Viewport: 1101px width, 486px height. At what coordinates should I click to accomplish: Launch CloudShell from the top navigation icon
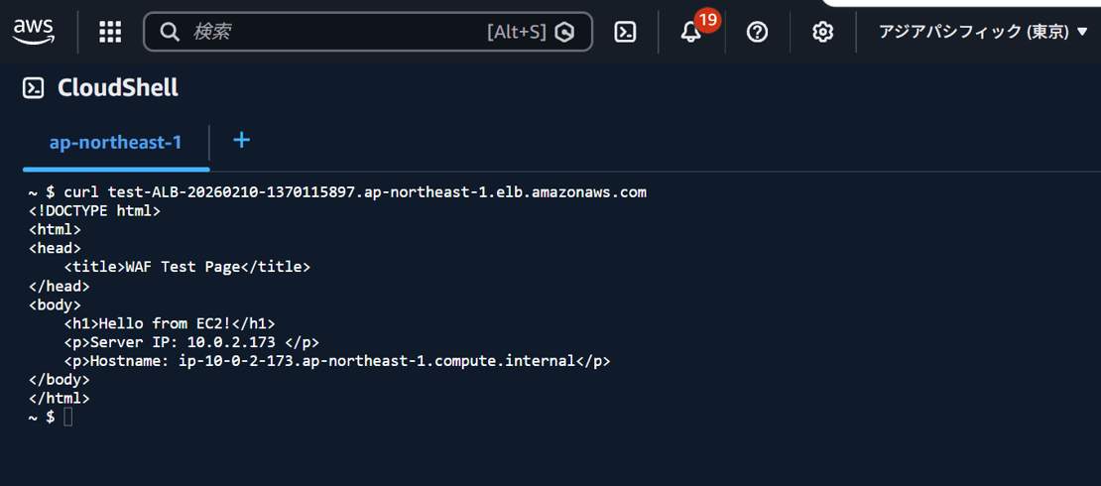625,32
